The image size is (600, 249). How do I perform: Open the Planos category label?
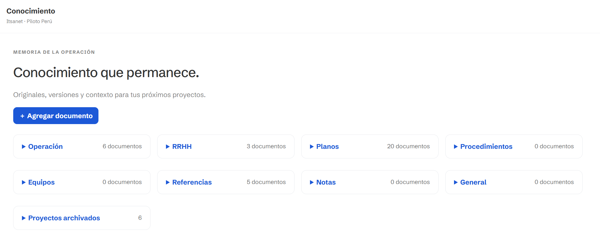pyautogui.click(x=328, y=147)
